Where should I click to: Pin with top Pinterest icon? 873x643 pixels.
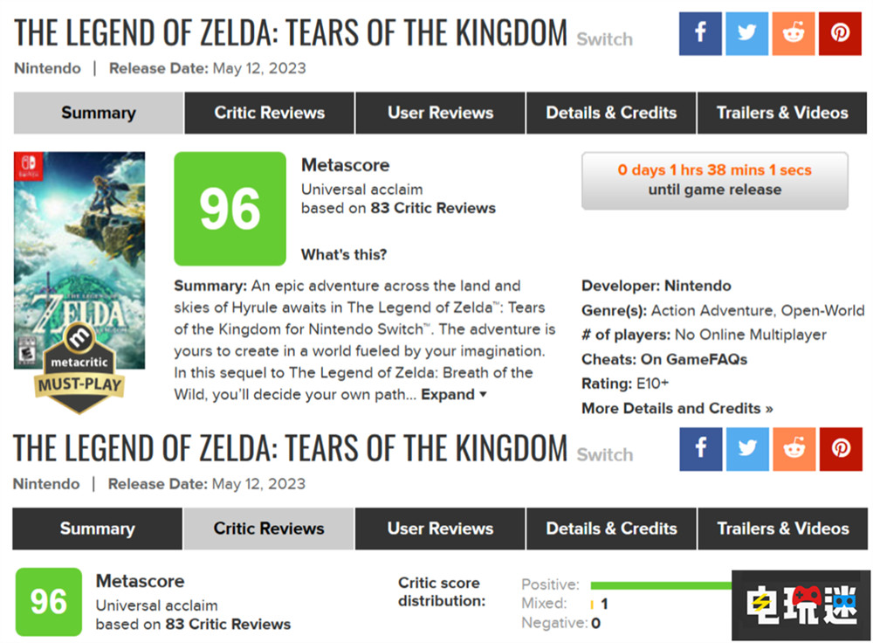tap(840, 34)
